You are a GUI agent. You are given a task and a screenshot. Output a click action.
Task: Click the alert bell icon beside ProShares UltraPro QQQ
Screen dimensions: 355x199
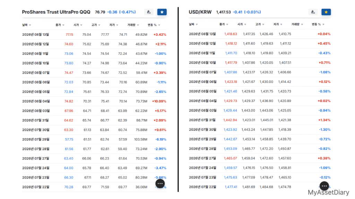[149, 12]
